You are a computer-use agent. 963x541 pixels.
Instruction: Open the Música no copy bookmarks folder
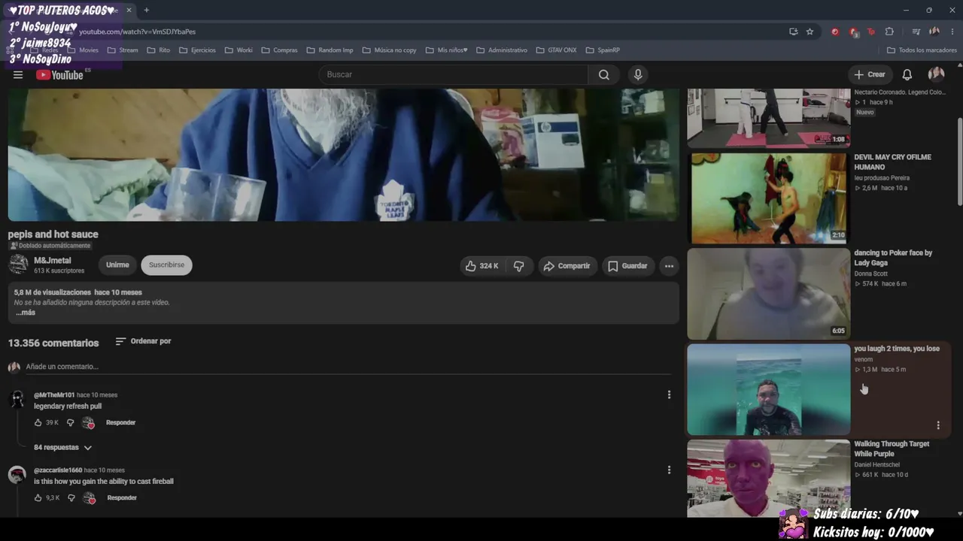click(389, 50)
